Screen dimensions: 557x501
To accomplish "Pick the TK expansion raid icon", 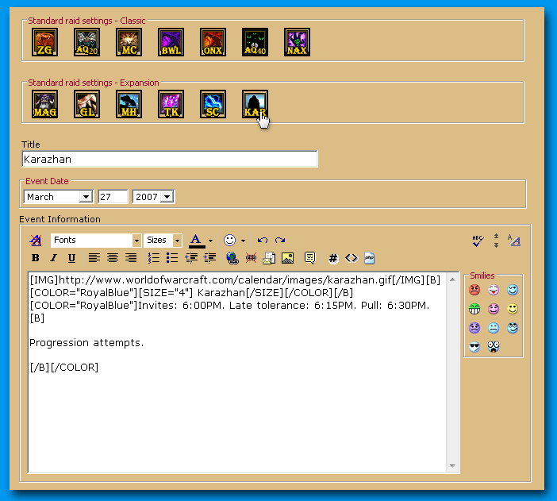I will [x=171, y=104].
